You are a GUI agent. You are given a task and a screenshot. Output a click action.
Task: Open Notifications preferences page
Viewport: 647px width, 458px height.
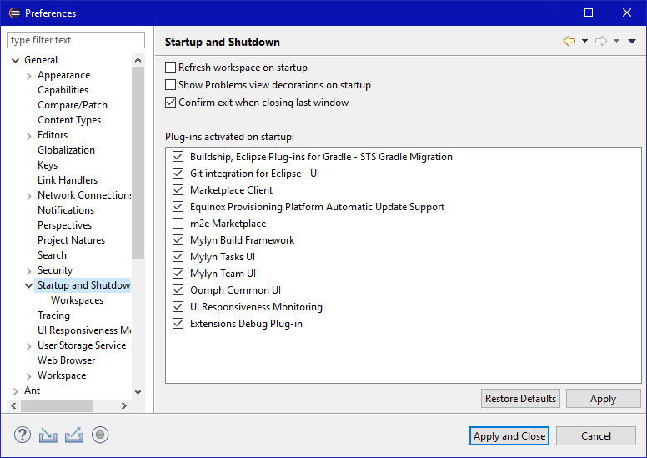tap(66, 209)
